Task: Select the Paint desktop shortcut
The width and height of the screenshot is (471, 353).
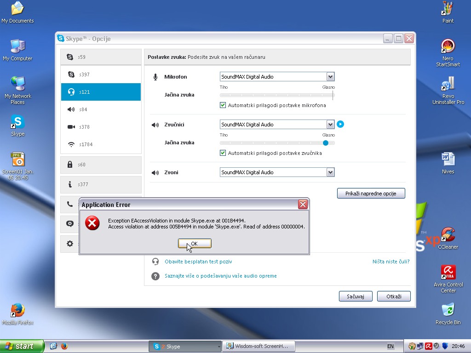Action: [448, 12]
